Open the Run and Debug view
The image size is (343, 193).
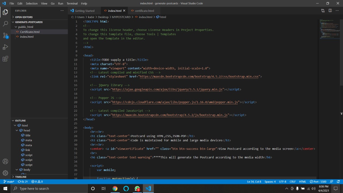(5, 47)
